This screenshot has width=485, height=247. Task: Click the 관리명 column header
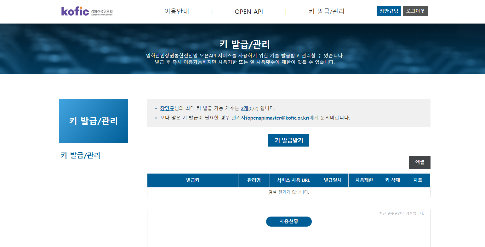point(254,180)
